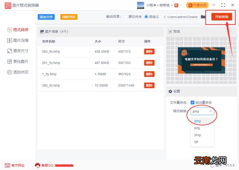
Task: Choose bmp from the format list
Action: pos(202,135)
